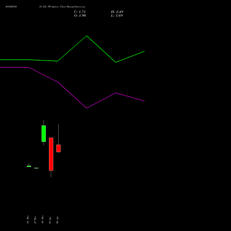The width and height of the screenshot is (231, 231).
Task: Click the BANKIND symbol label
Action: [x=11, y=6]
